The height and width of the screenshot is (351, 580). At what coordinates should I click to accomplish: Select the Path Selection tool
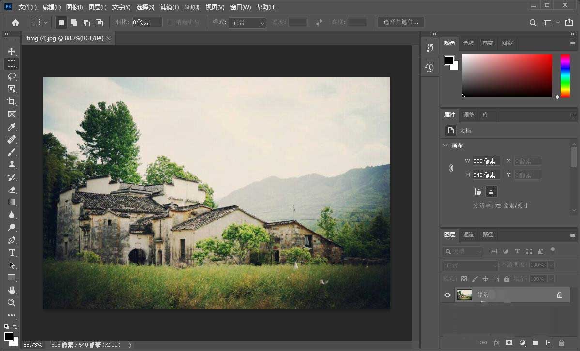(12, 265)
